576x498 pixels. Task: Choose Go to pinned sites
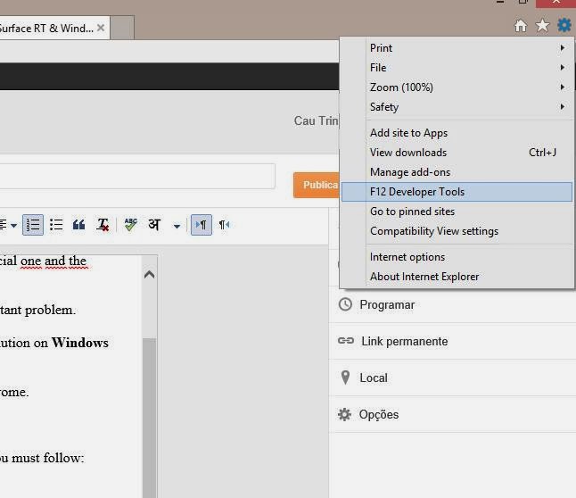tap(457, 212)
